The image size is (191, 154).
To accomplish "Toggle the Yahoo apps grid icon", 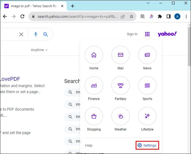I will coord(147,34).
